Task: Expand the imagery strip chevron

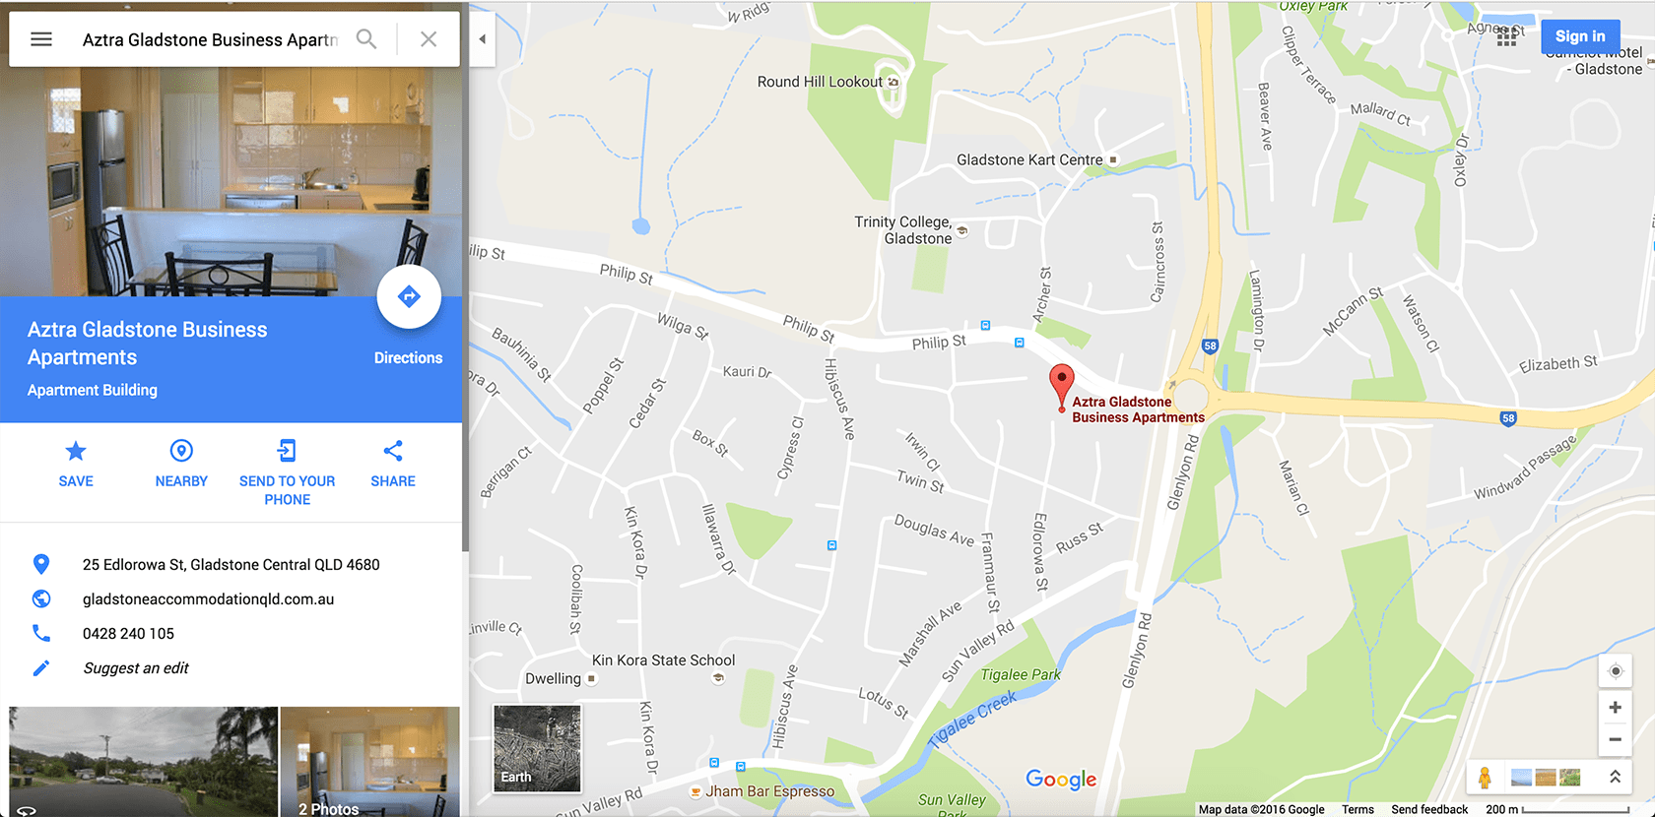Action: (1616, 777)
